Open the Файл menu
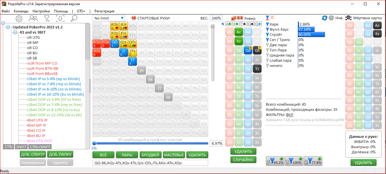Screen dimensions: 386x174 coord(6,11)
